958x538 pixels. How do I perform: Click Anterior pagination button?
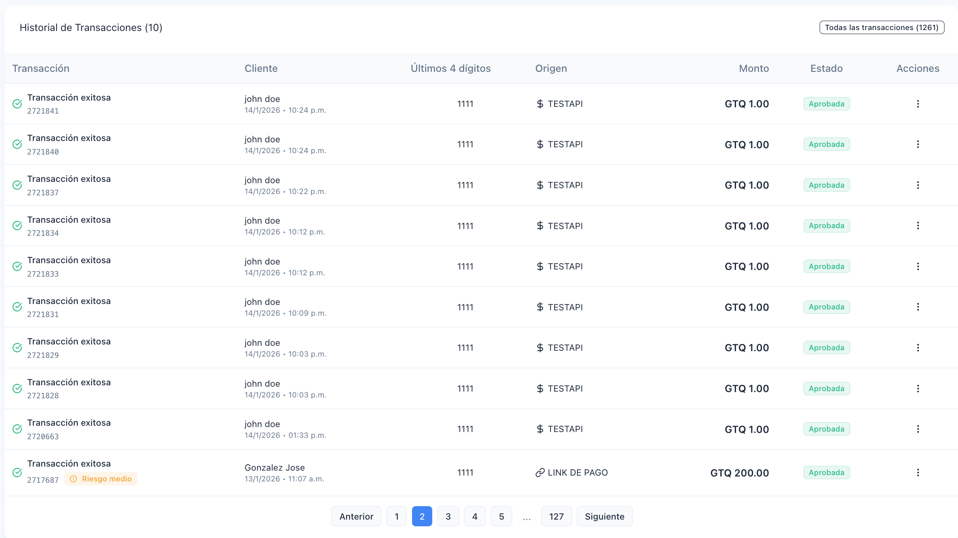click(x=356, y=516)
